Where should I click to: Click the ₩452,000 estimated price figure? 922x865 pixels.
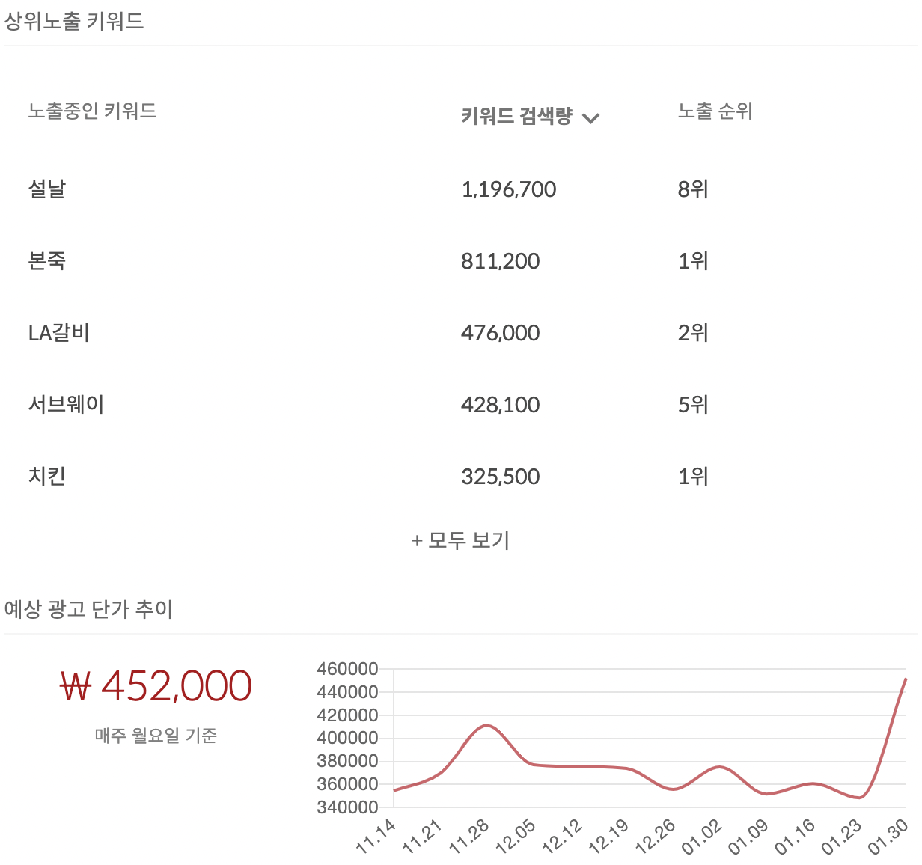[156, 684]
